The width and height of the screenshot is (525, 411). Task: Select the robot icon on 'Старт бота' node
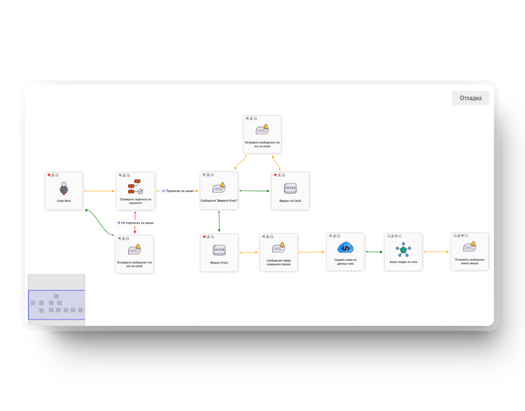point(64,187)
